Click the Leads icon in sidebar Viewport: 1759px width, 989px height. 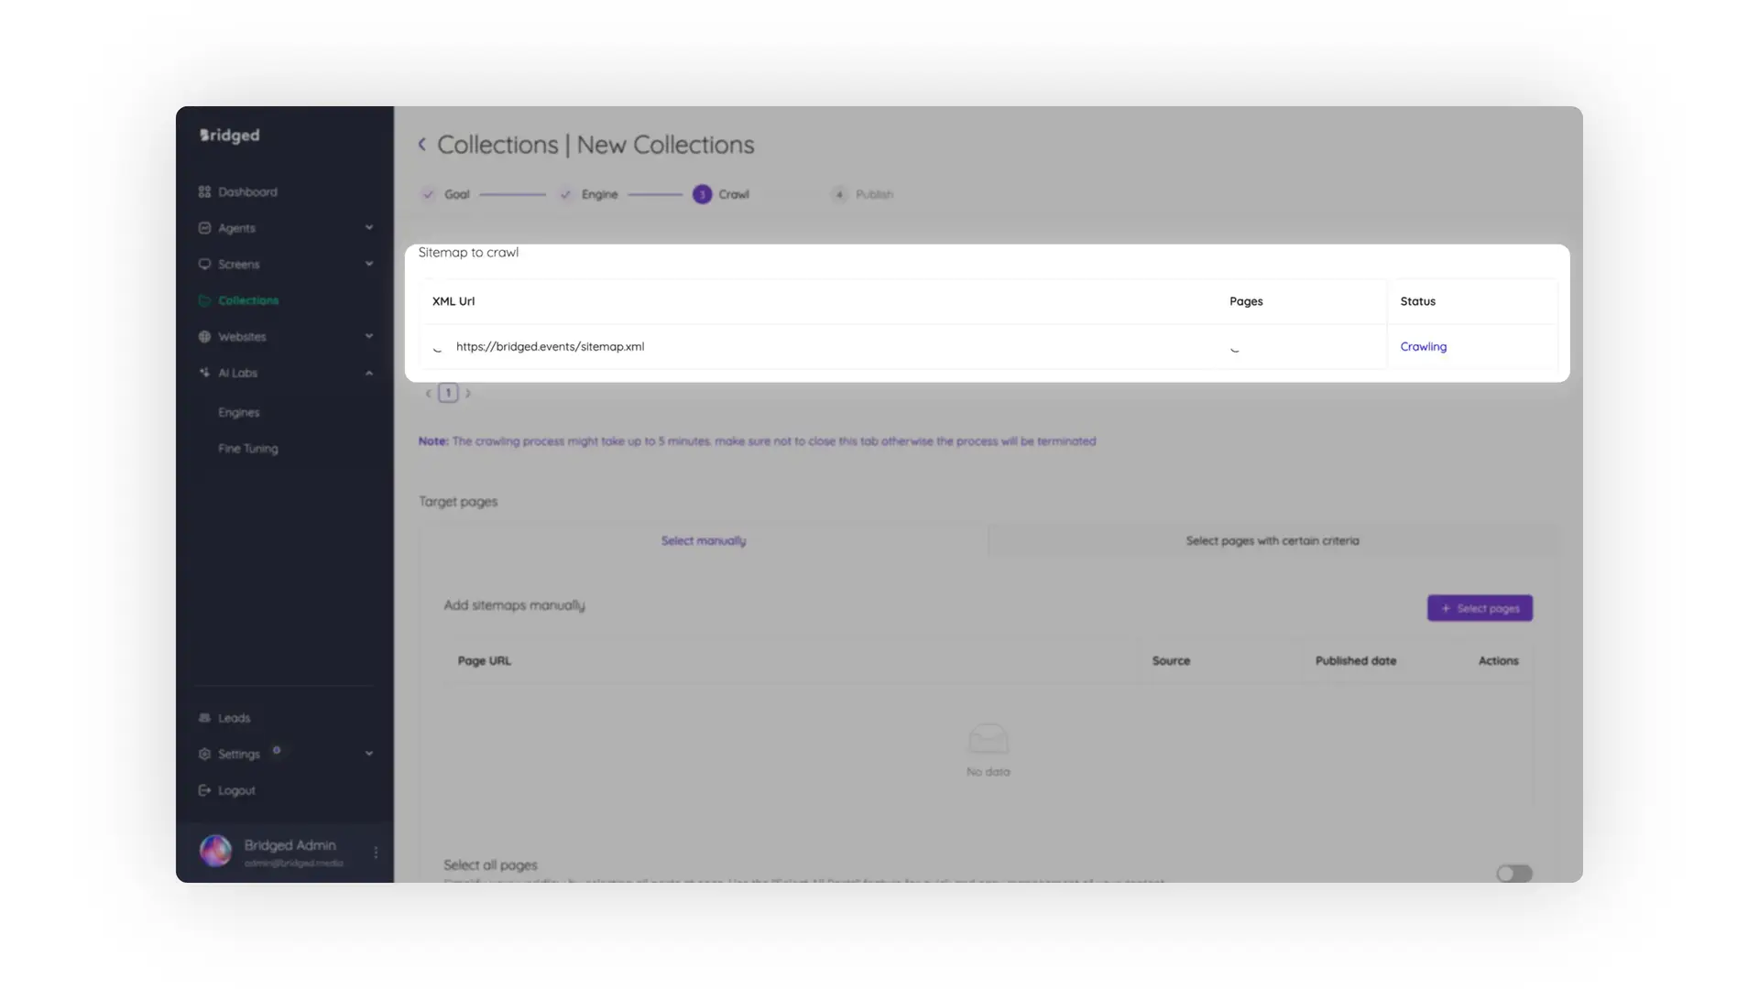coord(204,718)
